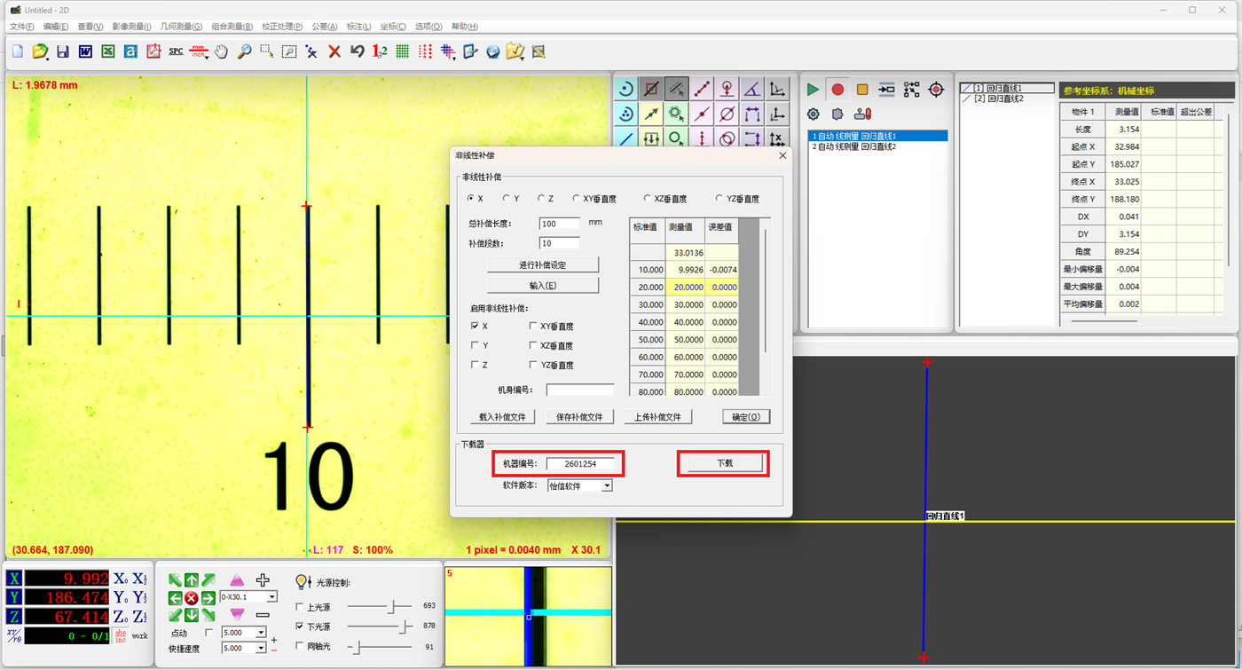Click the green grid toolbar icon

click(x=403, y=51)
